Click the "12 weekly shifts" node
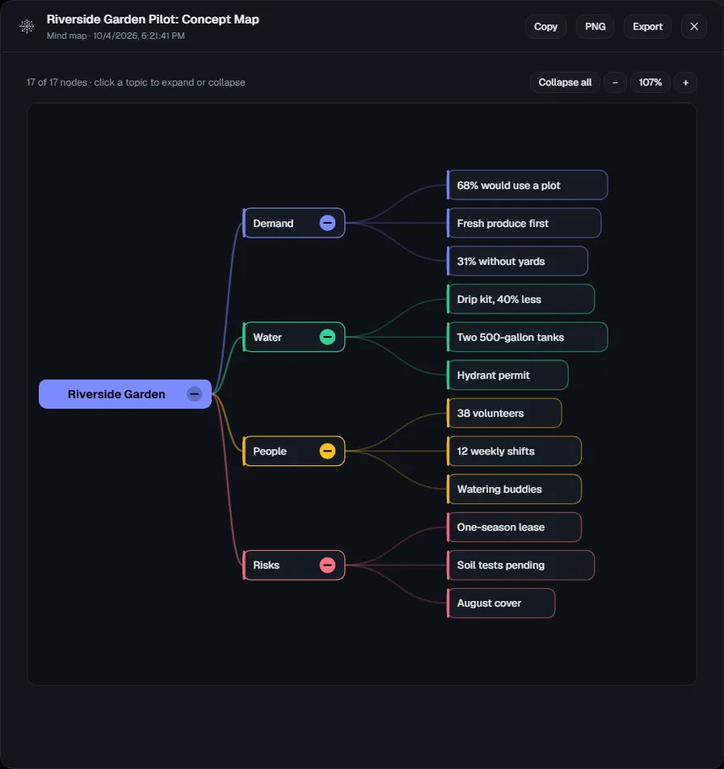 coord(514,451)
